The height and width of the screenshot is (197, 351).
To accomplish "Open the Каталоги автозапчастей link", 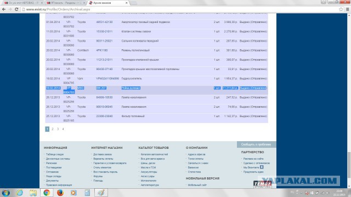I will (x=154, y=154).
